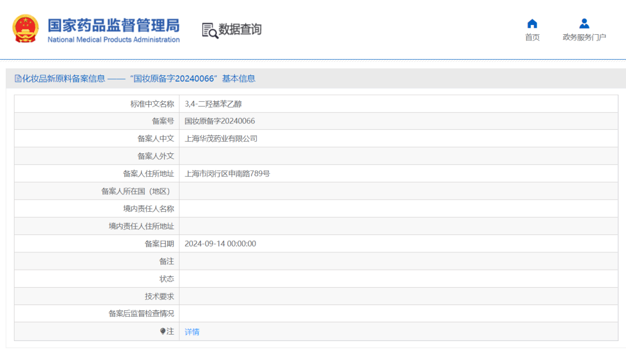626x352 pixels.
Task: Click the 国家药品监督管理局 title text
Action: tap(114, 25)
